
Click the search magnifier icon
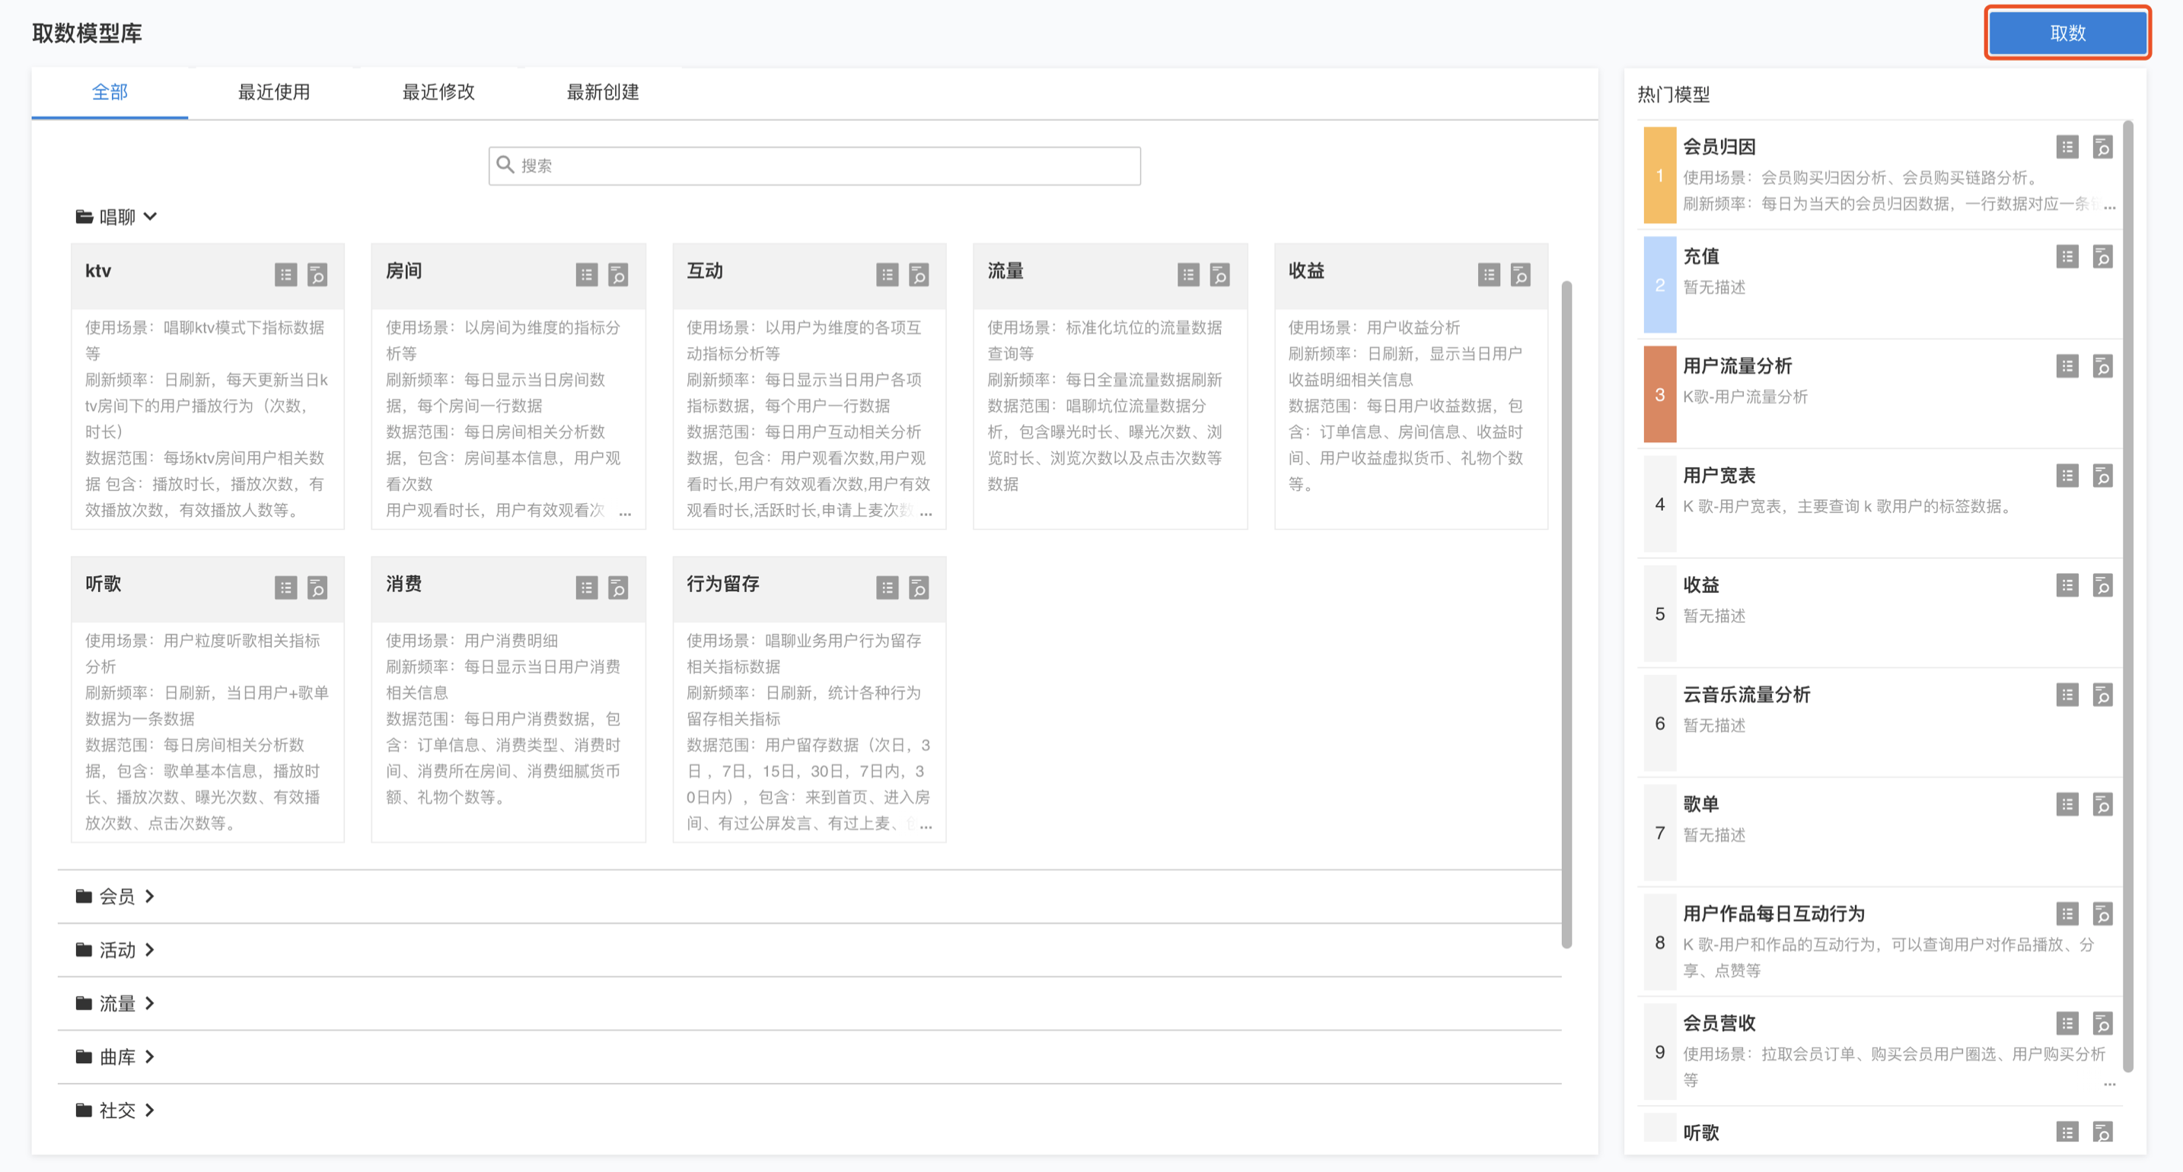[x=505, y=164]
